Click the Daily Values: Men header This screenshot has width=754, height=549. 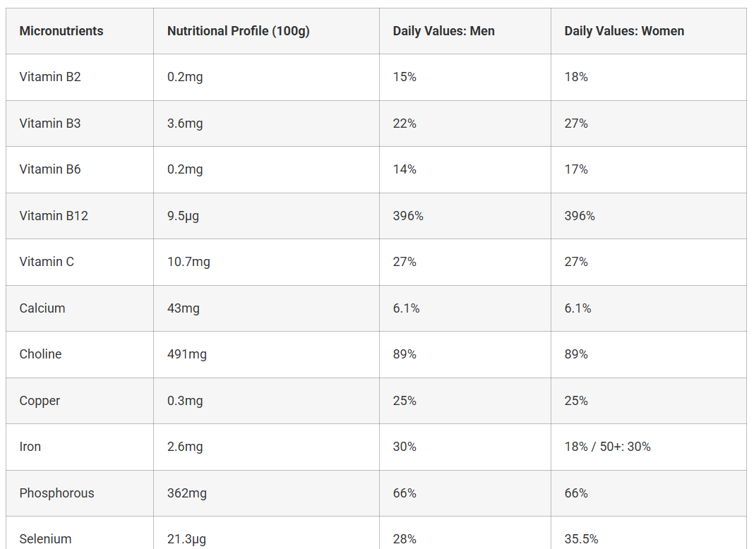pos(443,31)
